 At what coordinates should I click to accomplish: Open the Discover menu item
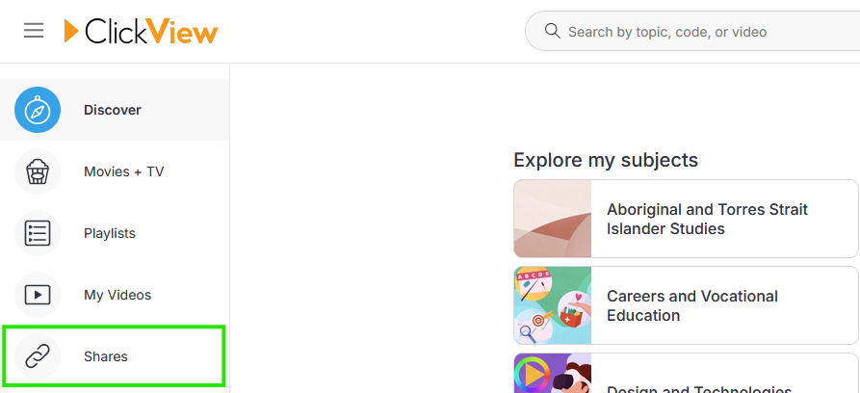pyautogui.click(x=113, y=110)
